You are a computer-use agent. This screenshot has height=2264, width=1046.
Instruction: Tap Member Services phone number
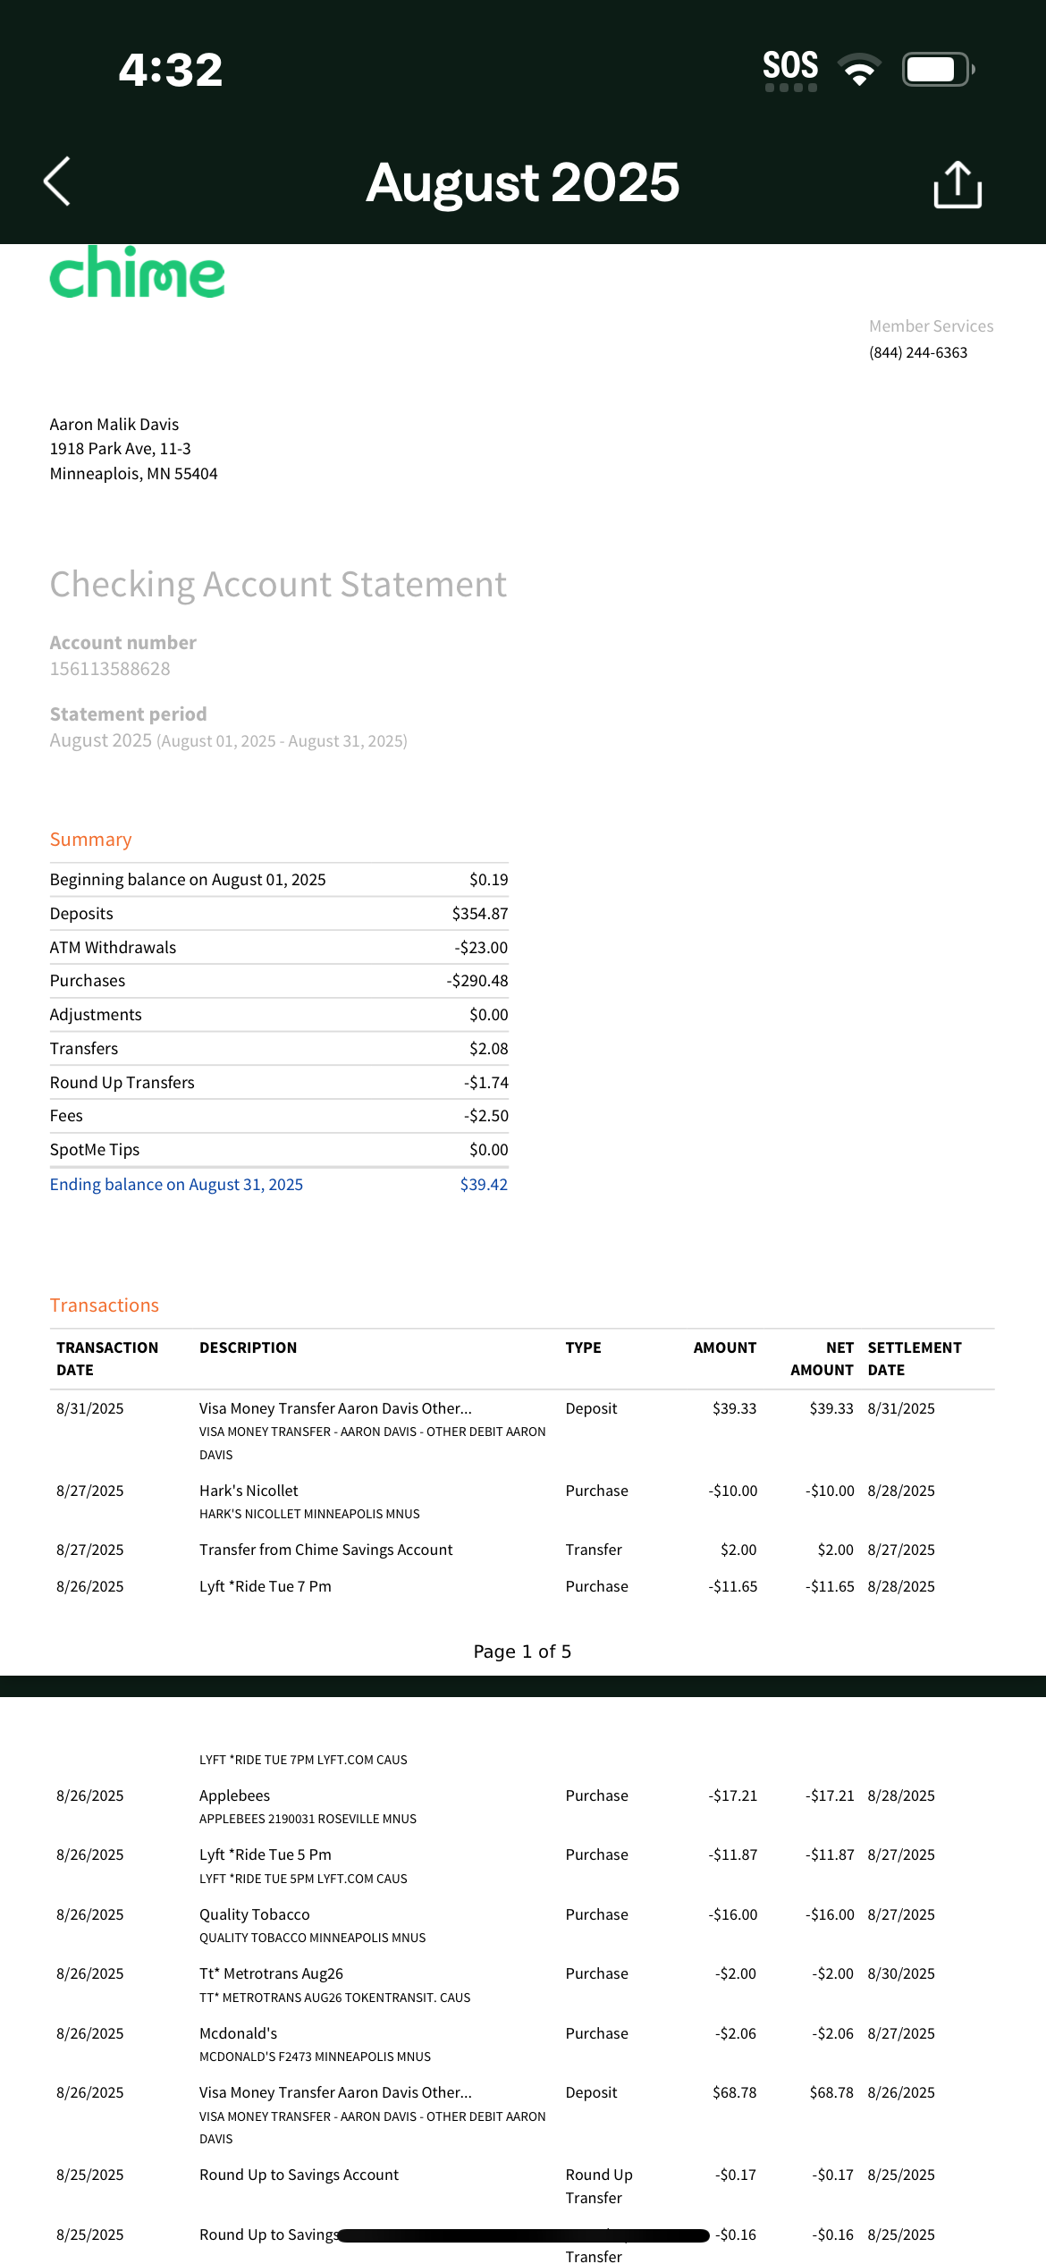pyautogui.click(x=917, y=352)
